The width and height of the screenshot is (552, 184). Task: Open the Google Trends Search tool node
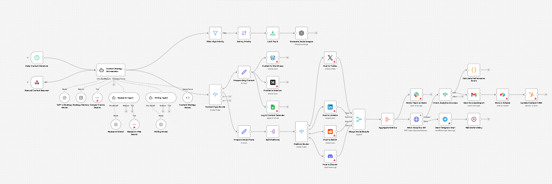(x=97, y=98)
